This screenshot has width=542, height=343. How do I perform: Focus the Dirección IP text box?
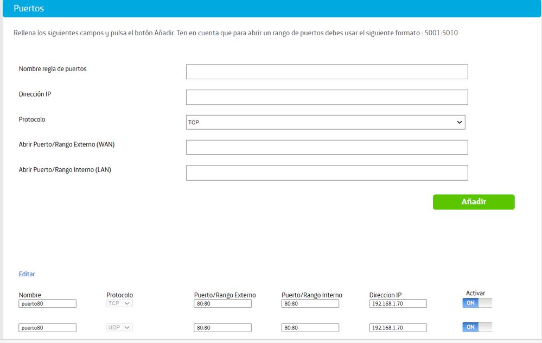(x=327, y=97)
